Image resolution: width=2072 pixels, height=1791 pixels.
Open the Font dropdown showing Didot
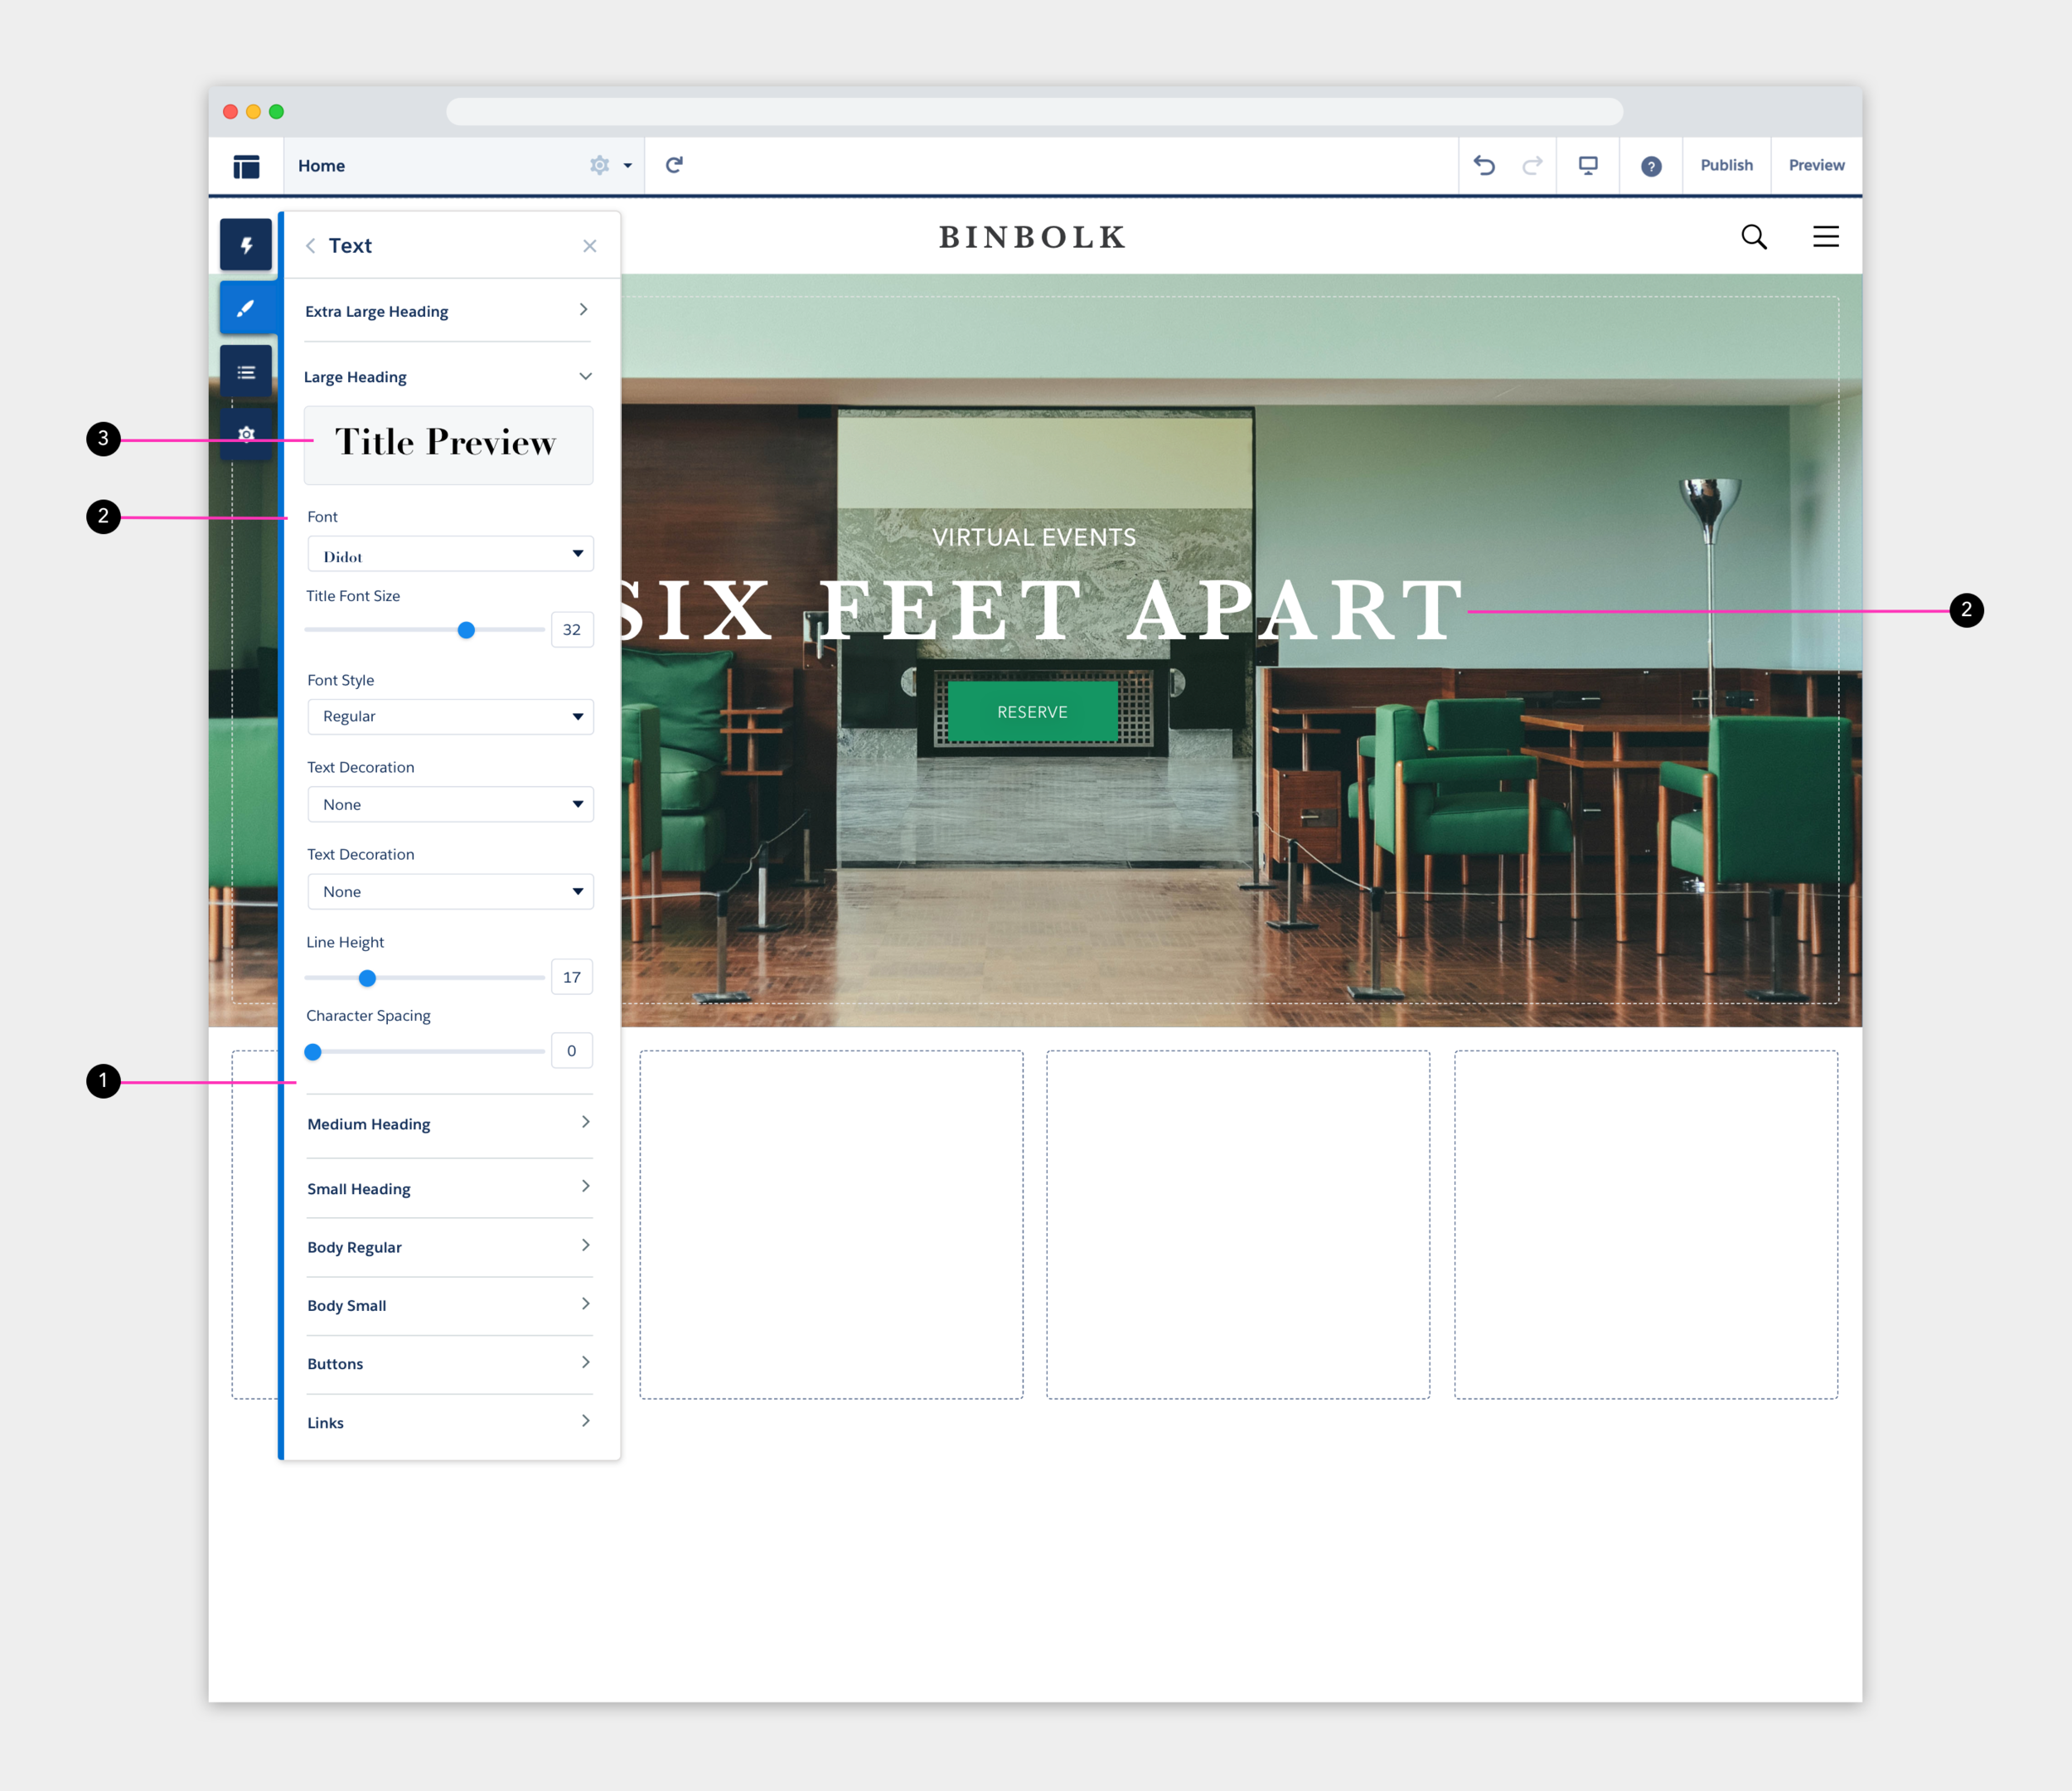(x=450, y=555)
